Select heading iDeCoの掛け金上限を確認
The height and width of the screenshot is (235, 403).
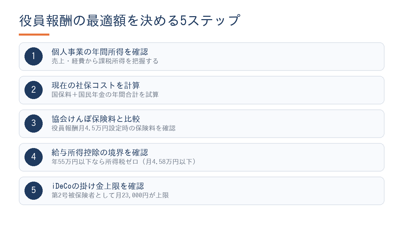pos(98,186)
